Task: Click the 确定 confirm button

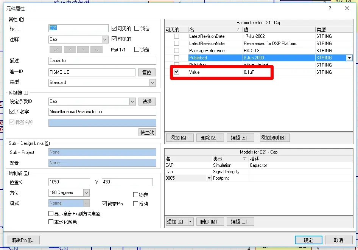Action: point(308,240)
